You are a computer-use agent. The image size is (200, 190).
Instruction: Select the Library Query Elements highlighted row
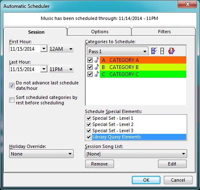[139, 137]
